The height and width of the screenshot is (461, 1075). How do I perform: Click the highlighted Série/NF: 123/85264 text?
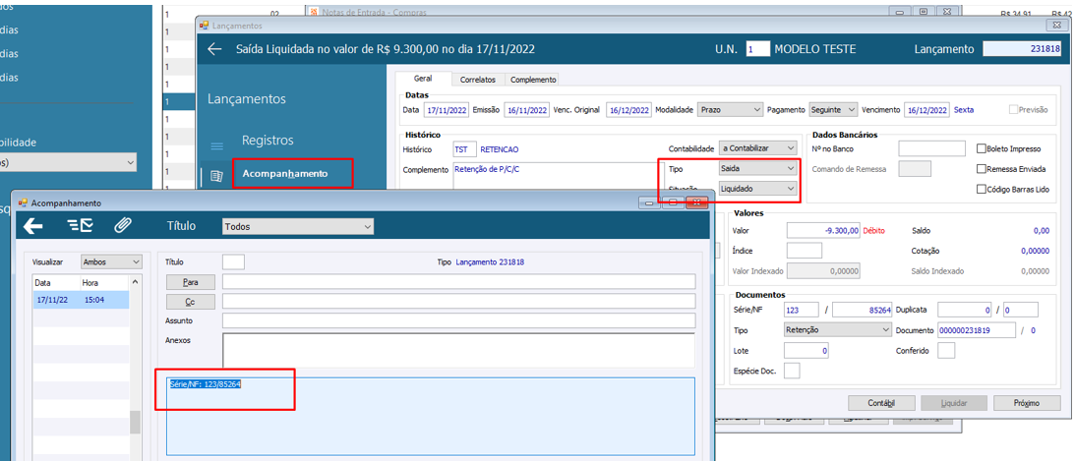(205, 384)
